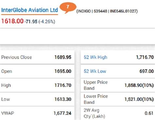
Task: Select the upper band value 1,858.90(10%)
Action: [139, 85]
